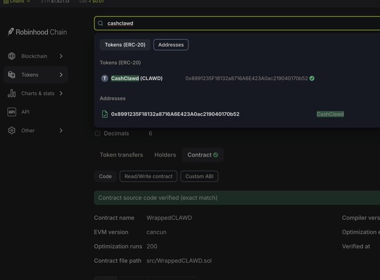Select the Code sub-tab button
Viewport: 380px width, 280px height.
105,176
